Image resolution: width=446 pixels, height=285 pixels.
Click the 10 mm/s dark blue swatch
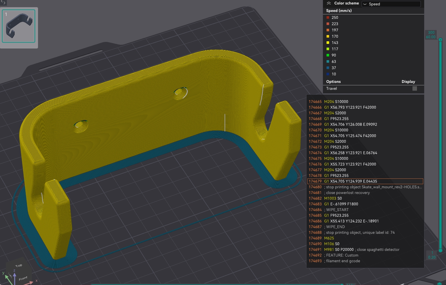click(x=328, y=74)
